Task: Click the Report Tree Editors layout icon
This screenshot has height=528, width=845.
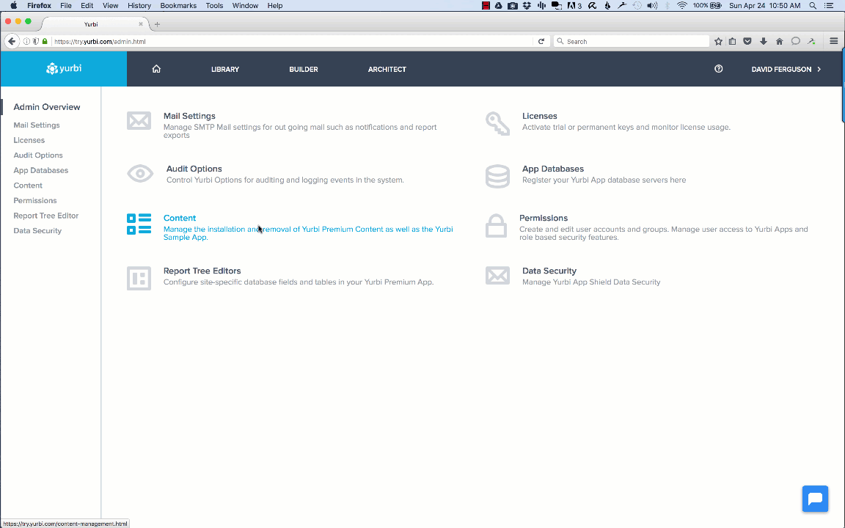Action: 139,278
